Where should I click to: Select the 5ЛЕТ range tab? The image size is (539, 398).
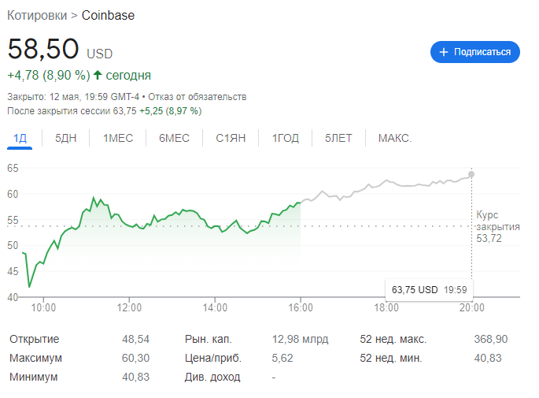click(339, 138)
